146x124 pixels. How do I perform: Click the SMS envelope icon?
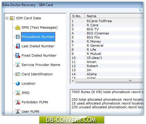pyautogui.click(x=18, y=27)
